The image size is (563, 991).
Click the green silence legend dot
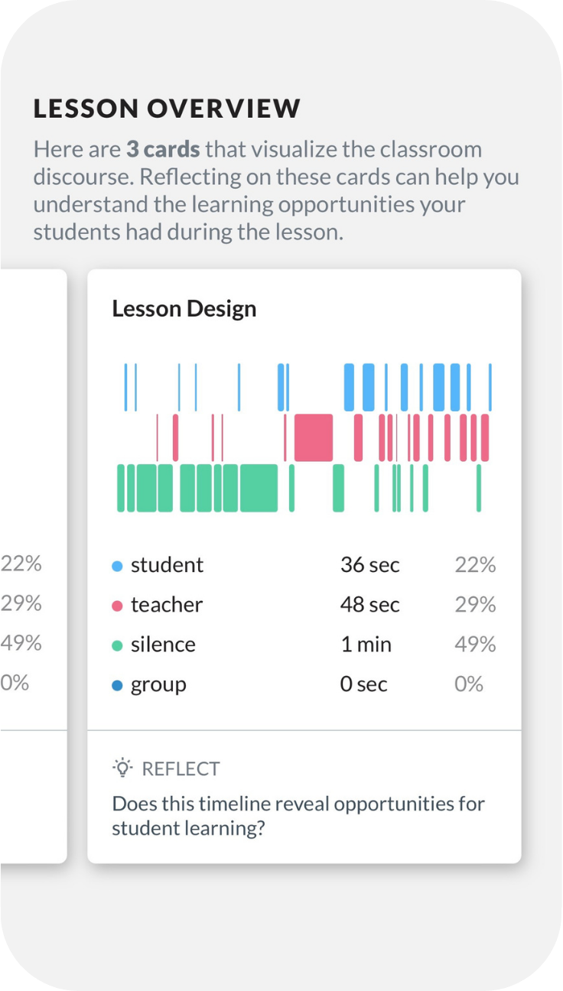coord(117,646)
